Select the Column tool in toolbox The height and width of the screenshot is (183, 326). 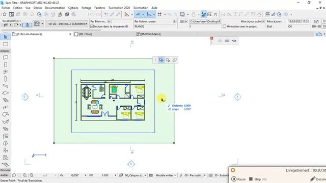tap(6, 79)
